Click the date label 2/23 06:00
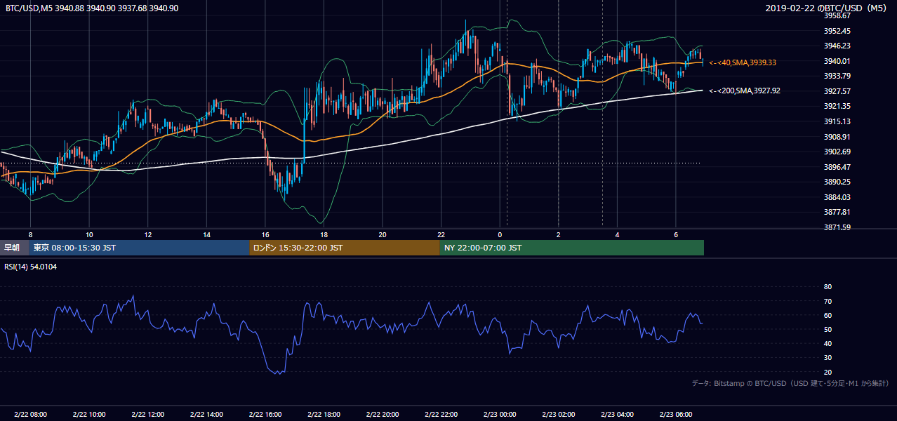Image resolution: width=897 pixels, height=421 pixels. 675,415
